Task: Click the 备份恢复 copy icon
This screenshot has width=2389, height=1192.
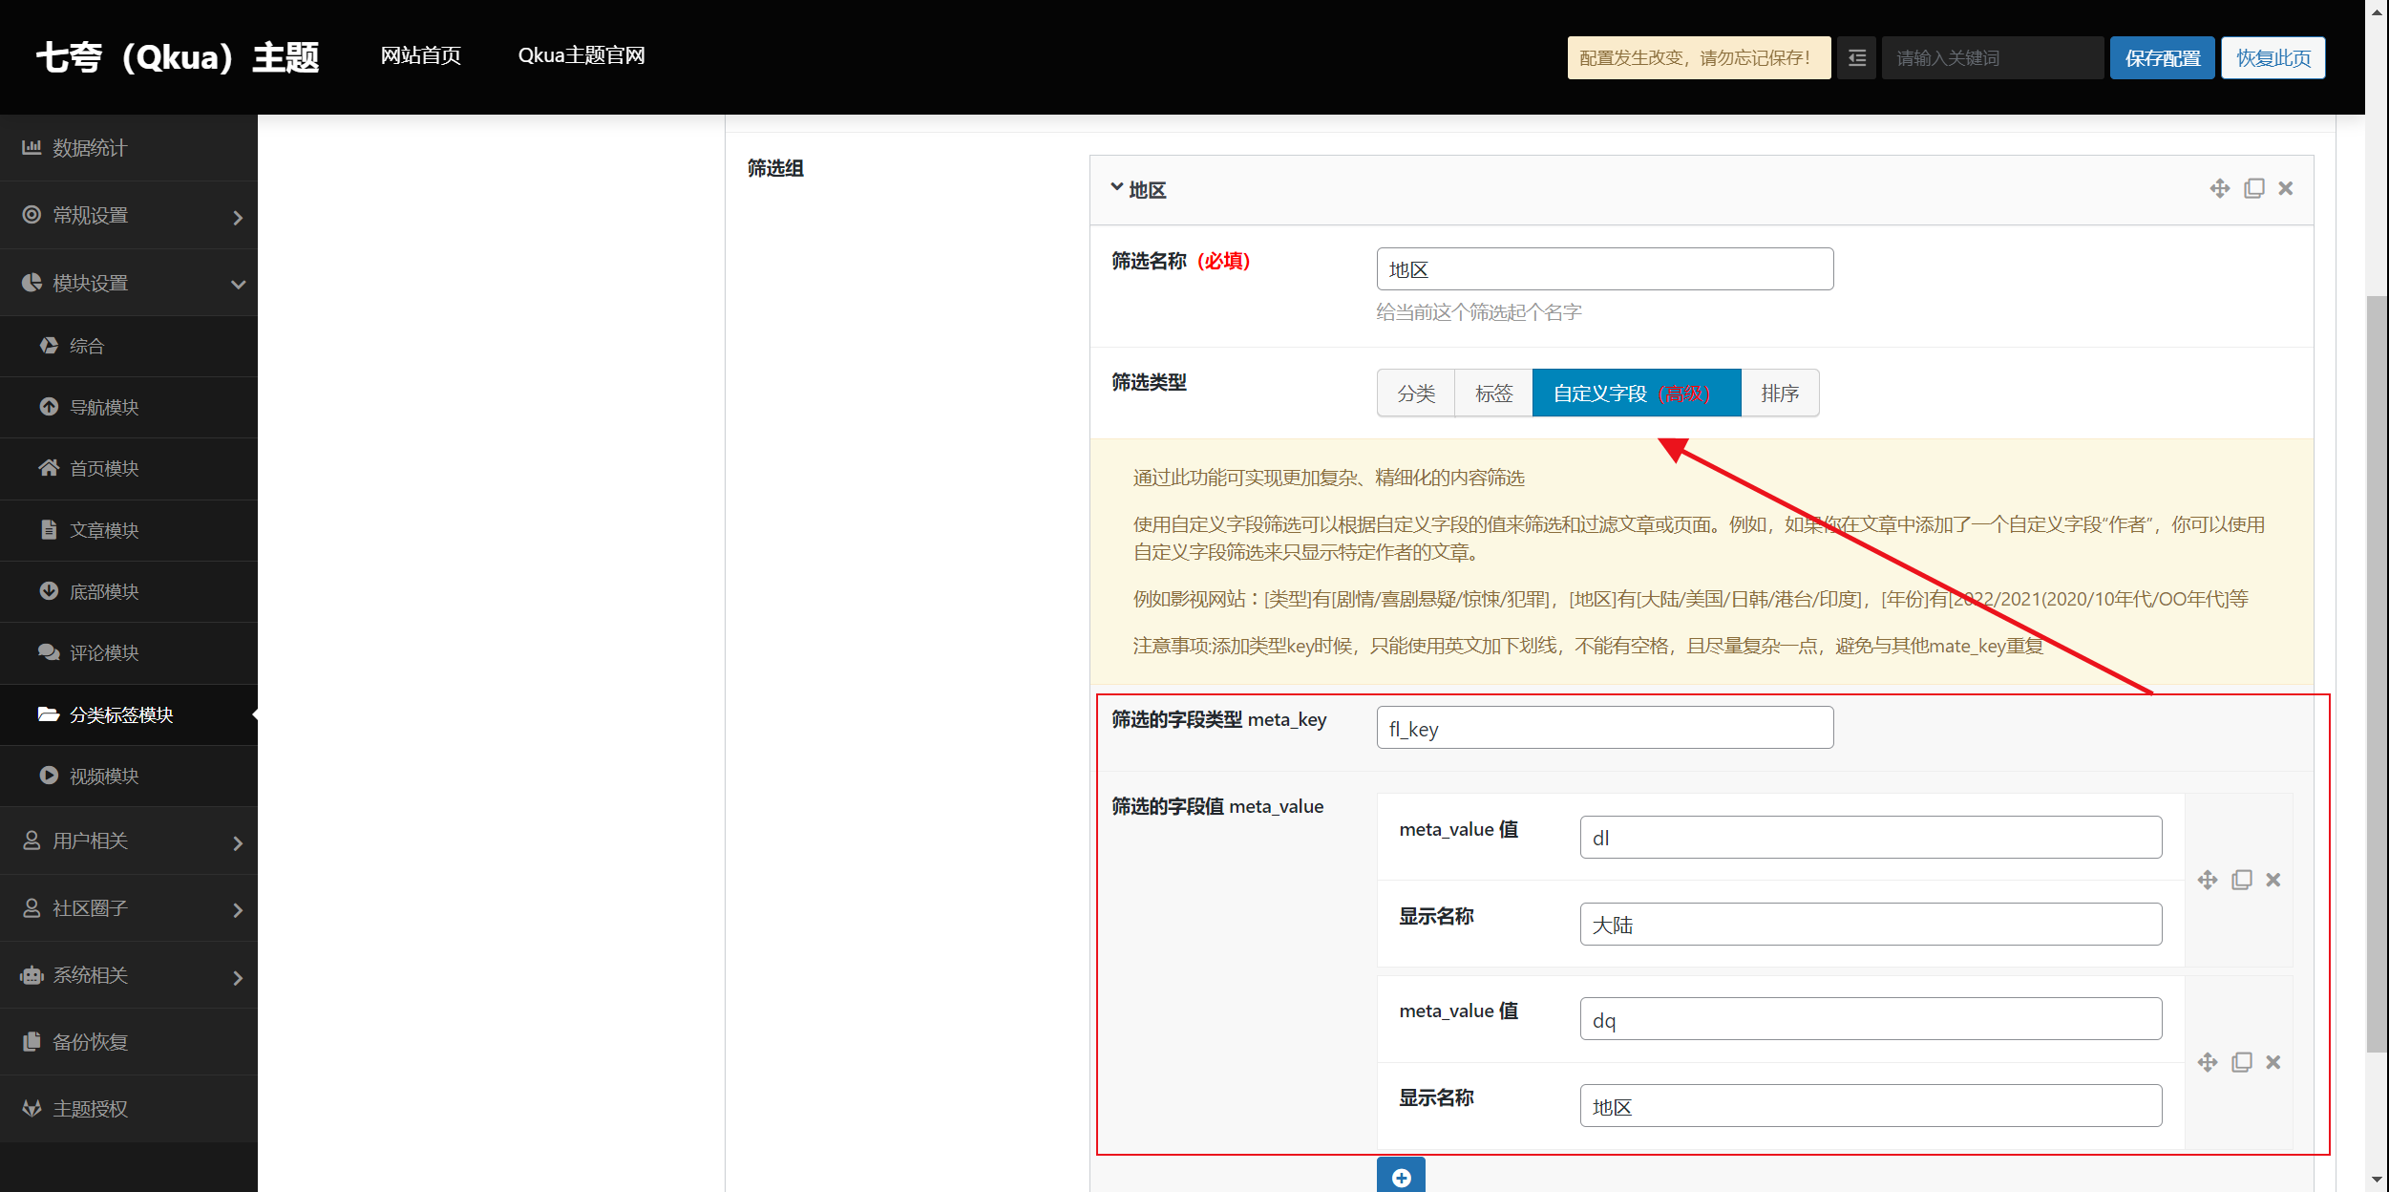Action: tap(32, 1041)
